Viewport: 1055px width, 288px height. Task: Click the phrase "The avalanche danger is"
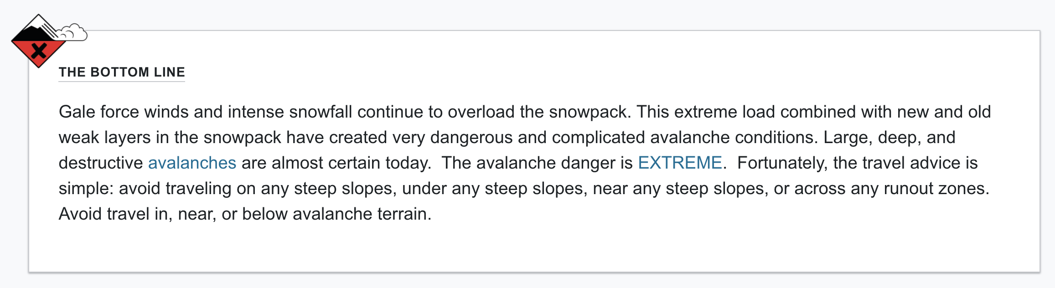tap(537, 163)
